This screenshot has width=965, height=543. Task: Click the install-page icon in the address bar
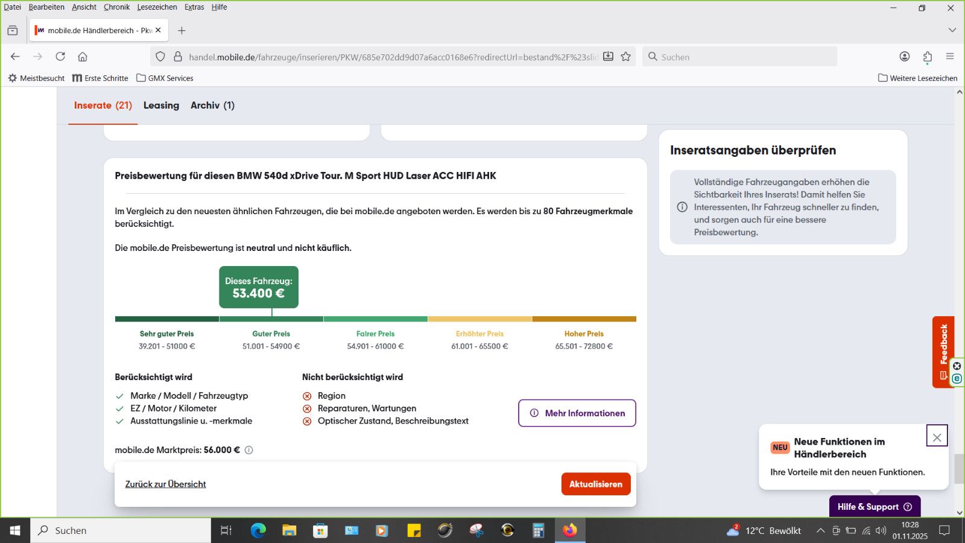point(609,57)
